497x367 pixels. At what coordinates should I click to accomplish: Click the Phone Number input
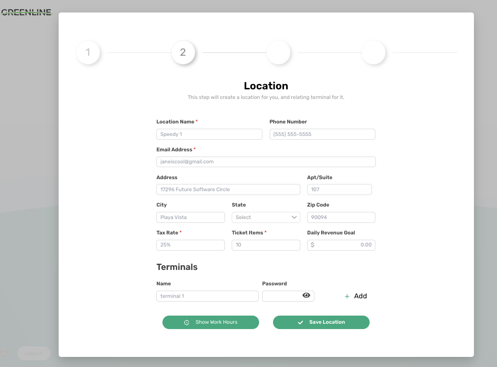click(x=322, y=134)
